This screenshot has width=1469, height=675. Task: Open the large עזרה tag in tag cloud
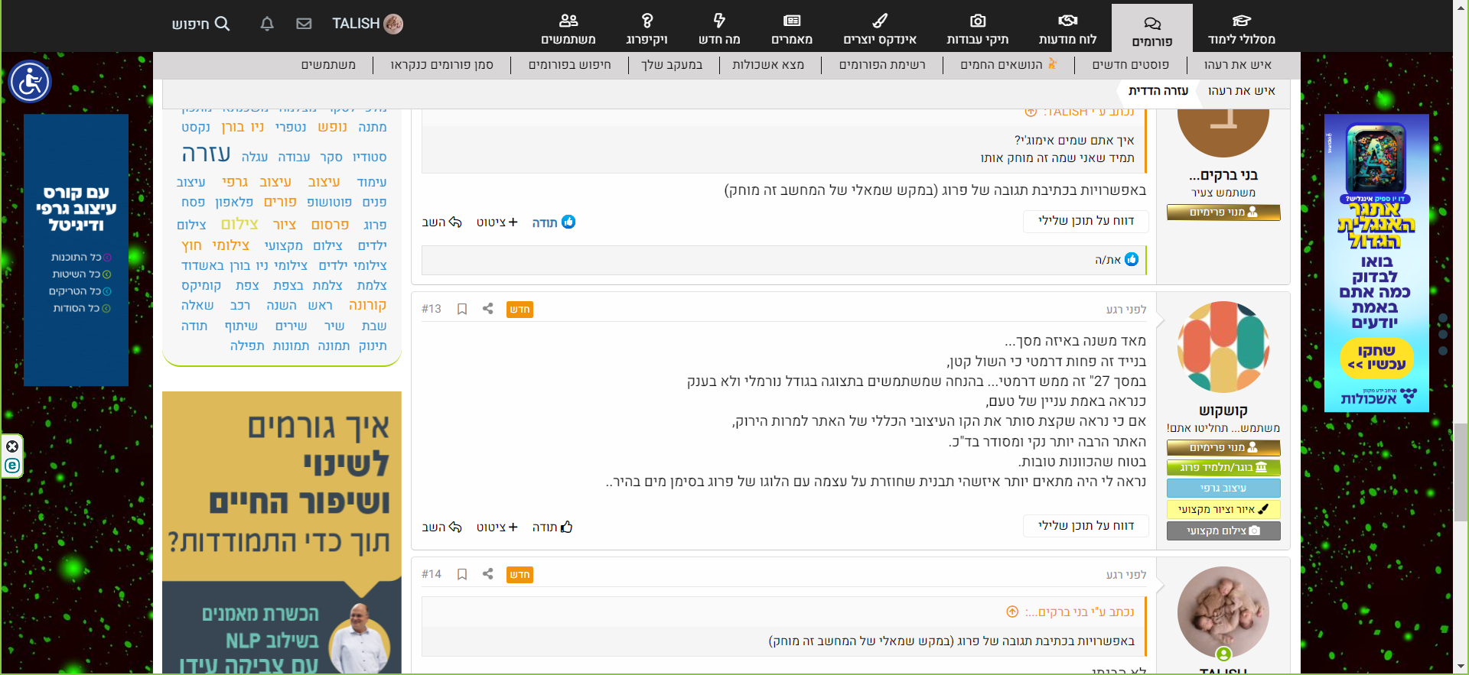coord(206,154)
